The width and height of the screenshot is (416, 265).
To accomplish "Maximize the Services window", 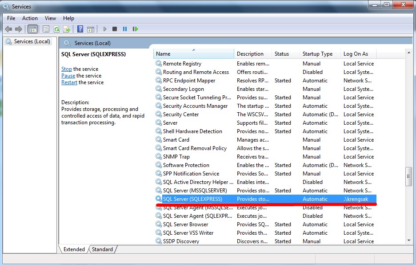I will pyautogui.click(x=387, y=5).
